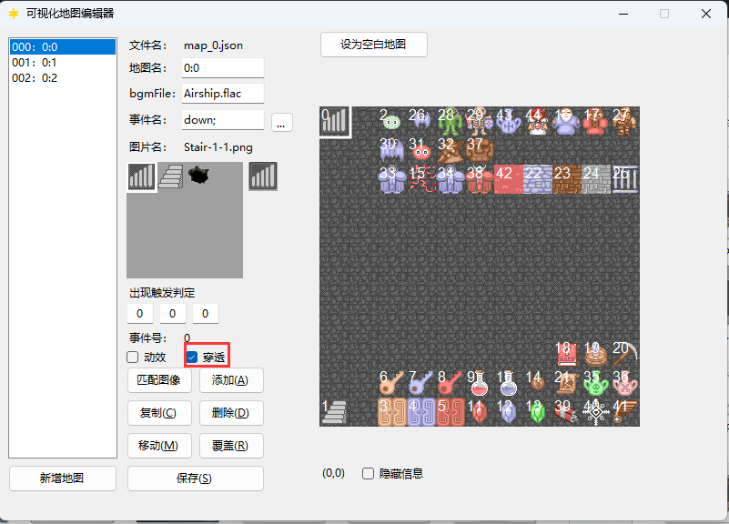Screen dimensions: 729x524
Task: Click the 添加(A) button
Action: point(231,380)
